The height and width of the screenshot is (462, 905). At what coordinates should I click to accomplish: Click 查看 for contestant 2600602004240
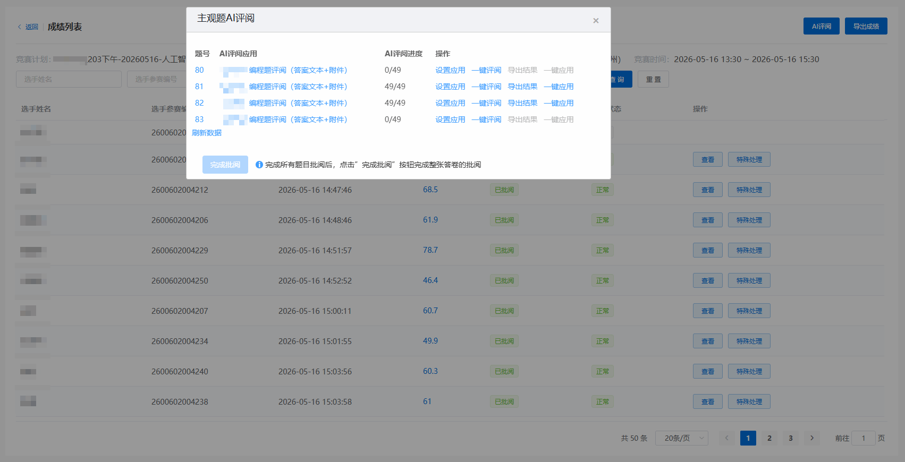point(708,371)
